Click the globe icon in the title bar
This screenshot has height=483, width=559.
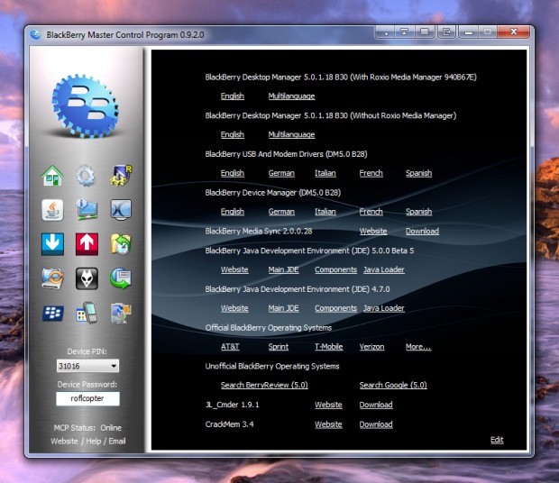click(35, 34)
